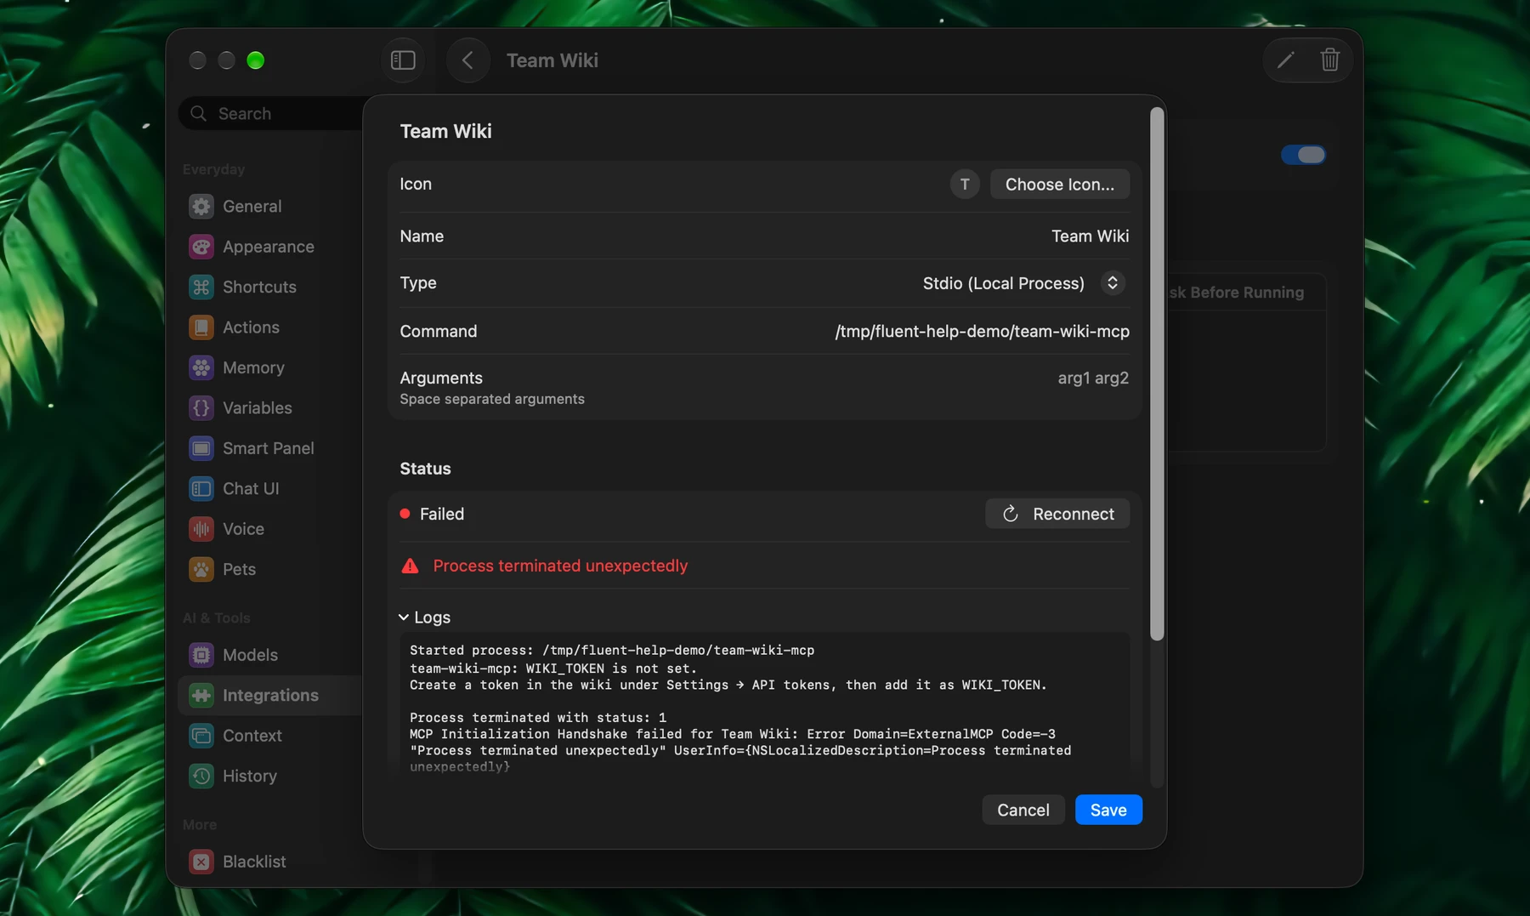This screenshot has width=1530, height=916.
Task: Open Shortcuts command icon
Action: pyautogui.click(x=201, y=287)
